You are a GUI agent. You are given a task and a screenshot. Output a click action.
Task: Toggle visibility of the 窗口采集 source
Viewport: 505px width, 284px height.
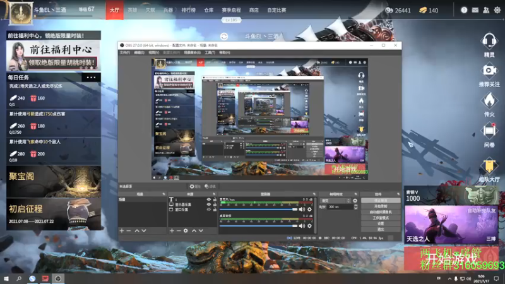click(x=209, y=210)
